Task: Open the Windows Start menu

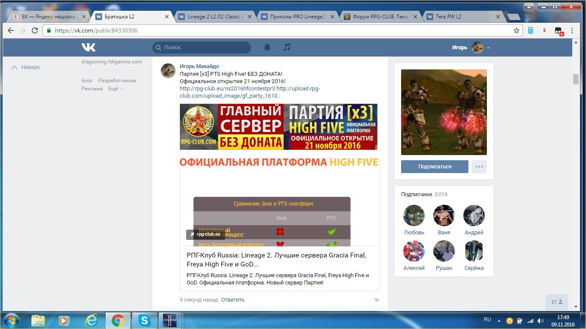Action: [11, 320]
